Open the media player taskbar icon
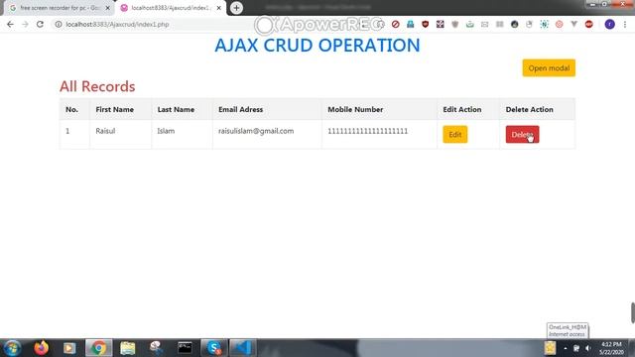The height and width of the screenshot is (357, 635). pyautogui.click(x=69, y=348)
